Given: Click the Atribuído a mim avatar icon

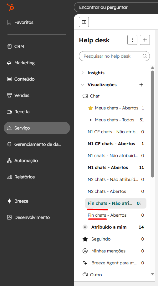Looking at the screenshot, I should click(x=85, y=227).
